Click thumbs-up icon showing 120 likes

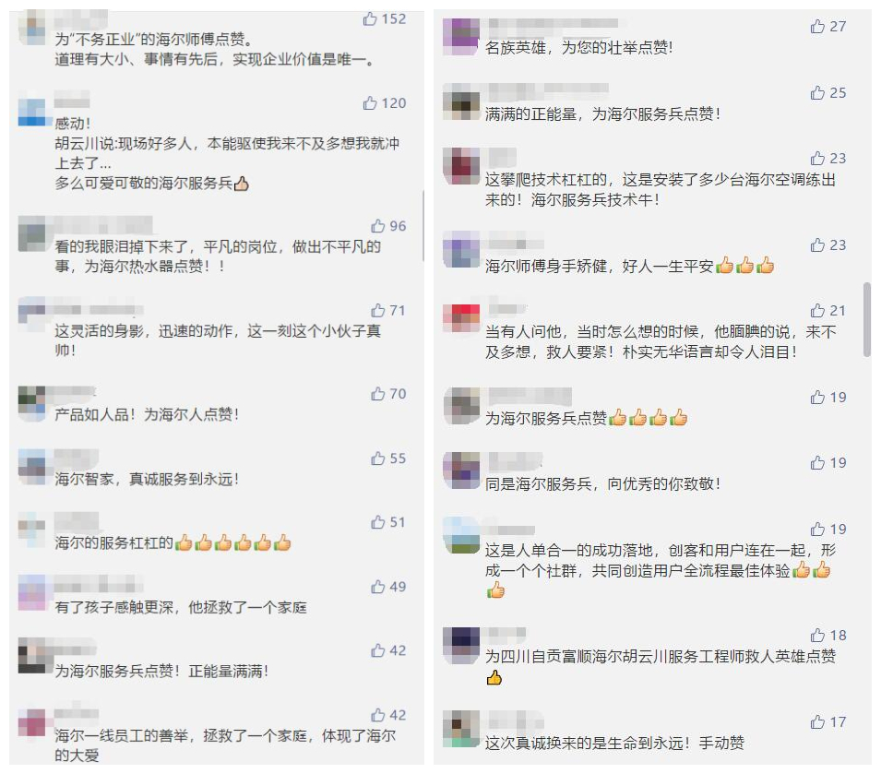coord(370,103)
